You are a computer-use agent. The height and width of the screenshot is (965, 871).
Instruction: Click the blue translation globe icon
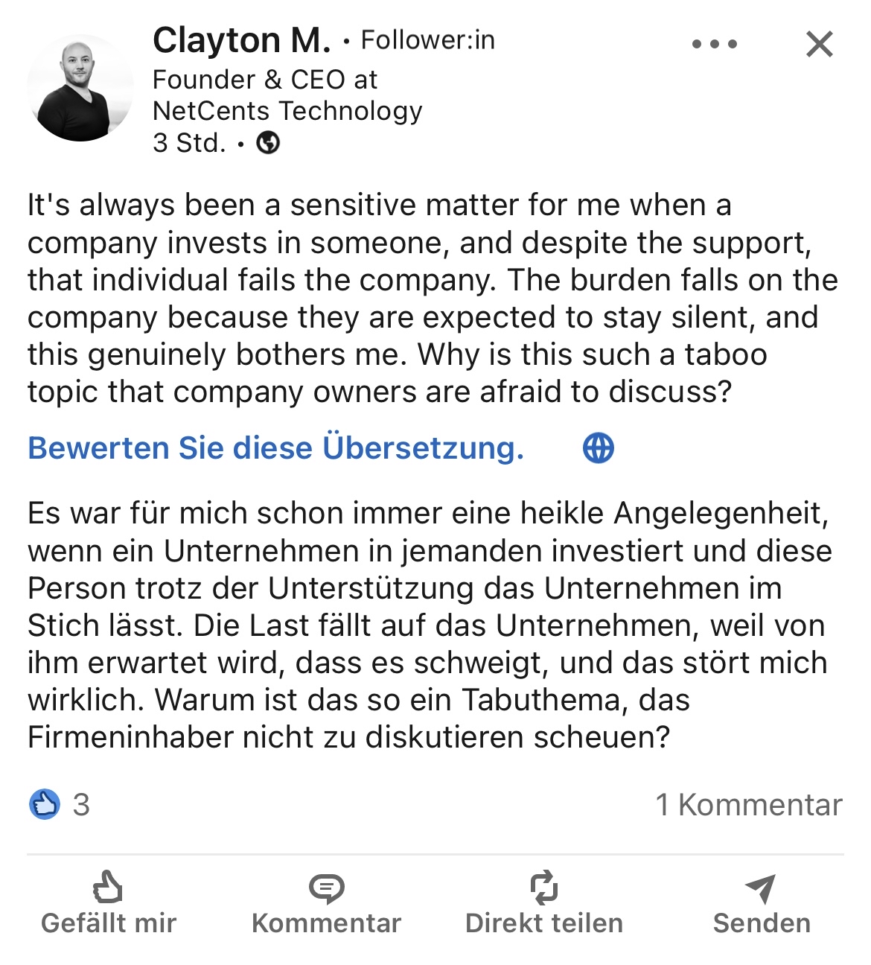(x=599, y=448)
